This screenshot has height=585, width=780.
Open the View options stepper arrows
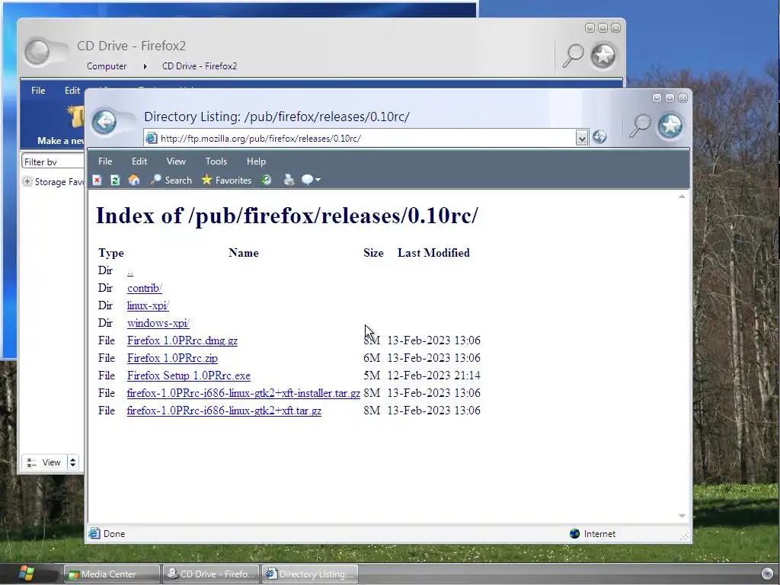[x=72, y=462]
